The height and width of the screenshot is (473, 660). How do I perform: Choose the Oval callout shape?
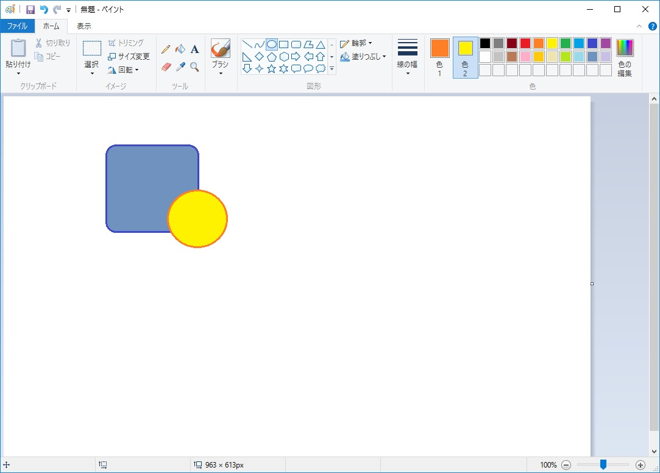[308, 69]
